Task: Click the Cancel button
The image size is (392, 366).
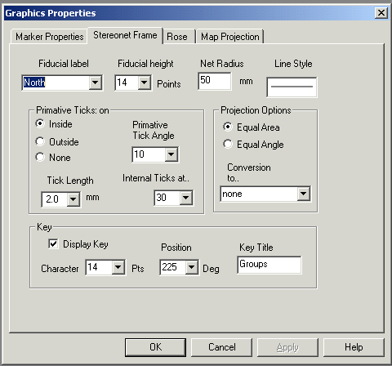Action: [x=222, y=347]
